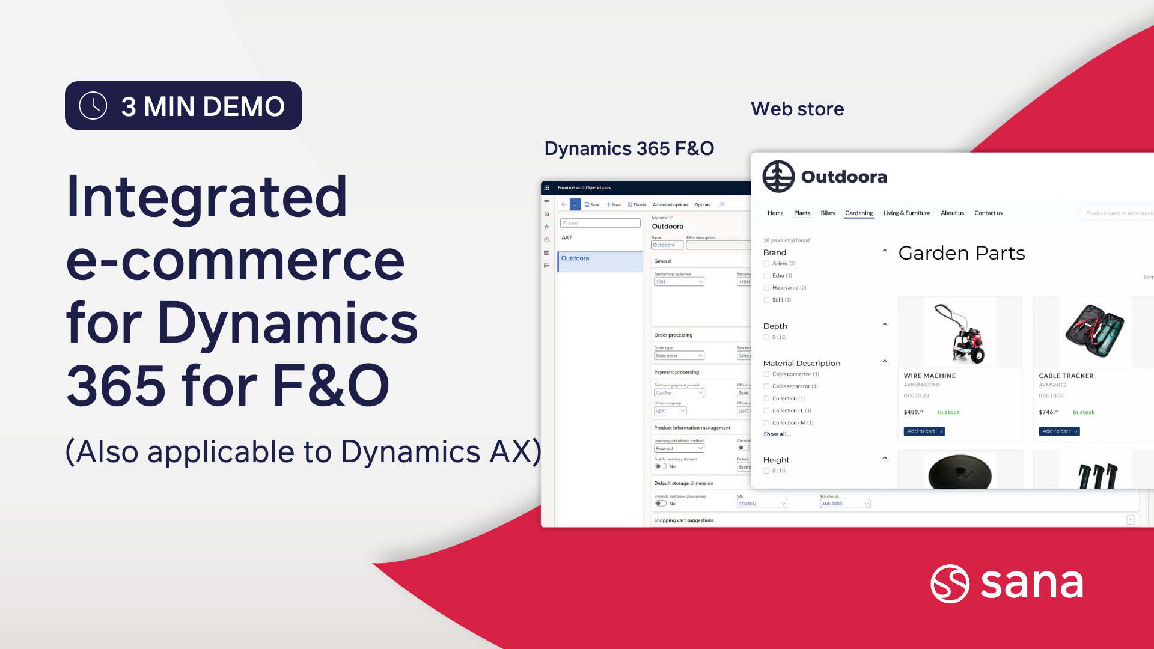Image resolution: width=1154 pixels, height=649 pixels.
Task: Open Inventory calculation method dropdown
Action: [x=679, y=449]
